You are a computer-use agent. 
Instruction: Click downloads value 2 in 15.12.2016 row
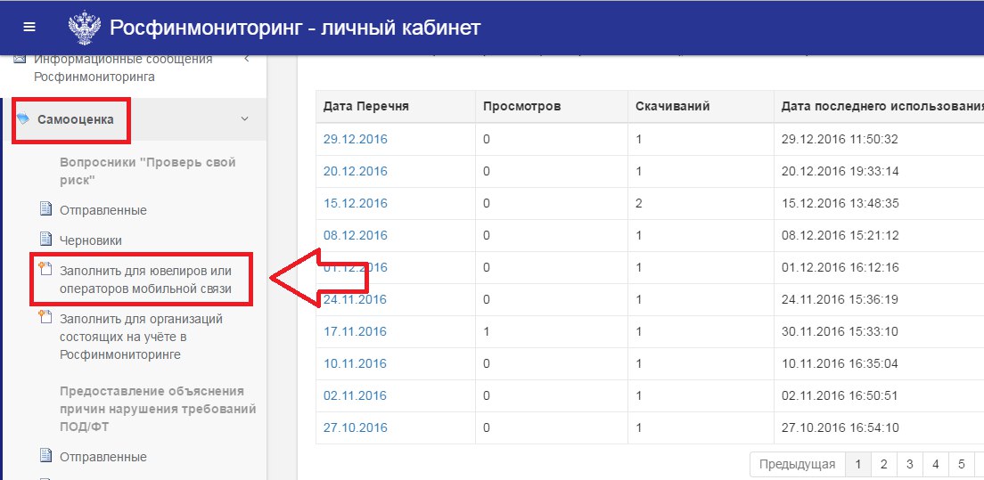coord(639,203)
